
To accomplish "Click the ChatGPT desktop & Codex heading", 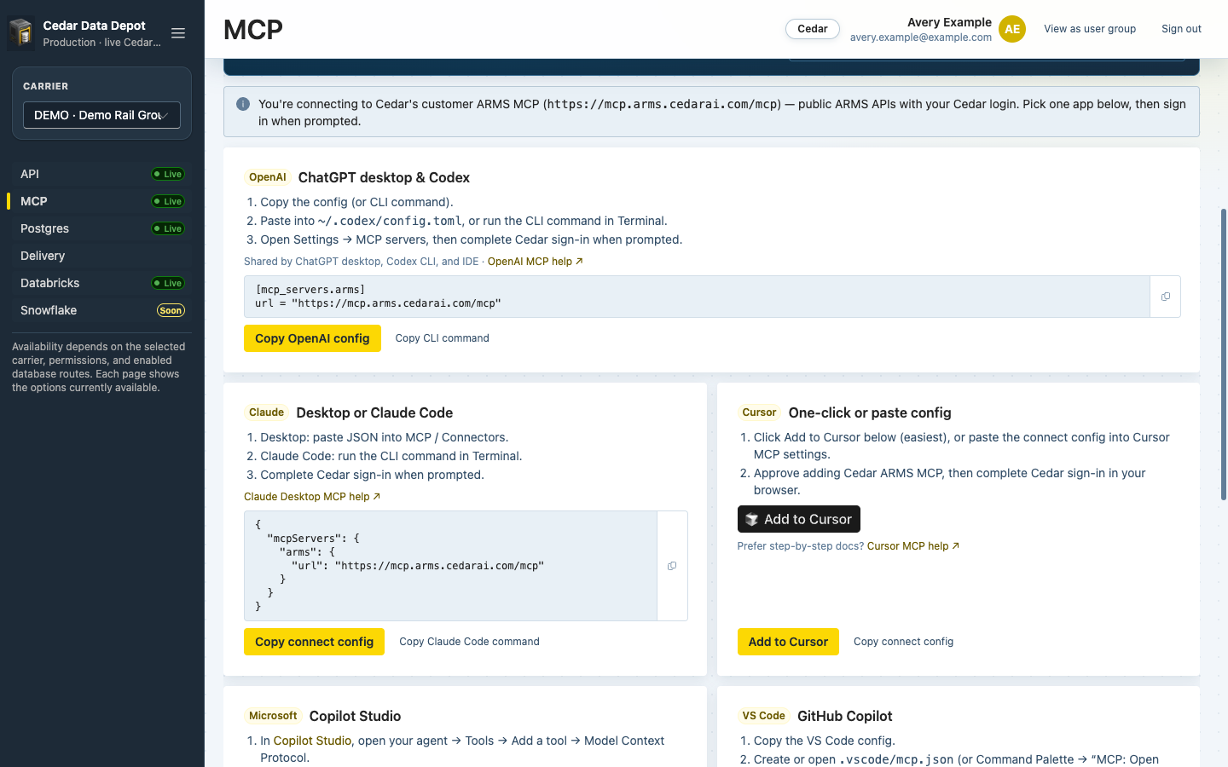I will (x=384, y=177).
